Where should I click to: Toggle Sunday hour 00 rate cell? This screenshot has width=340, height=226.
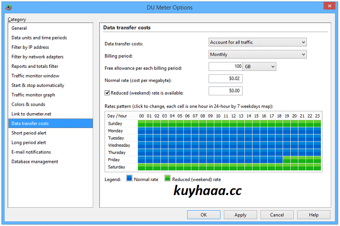coord(142,123)
